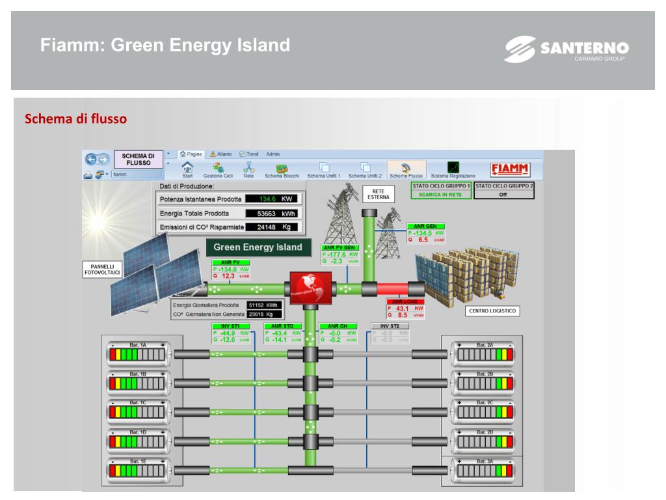The image size is (666, 500).
Task: Select the ANR STO measurement box
Action: click(282, 333)
